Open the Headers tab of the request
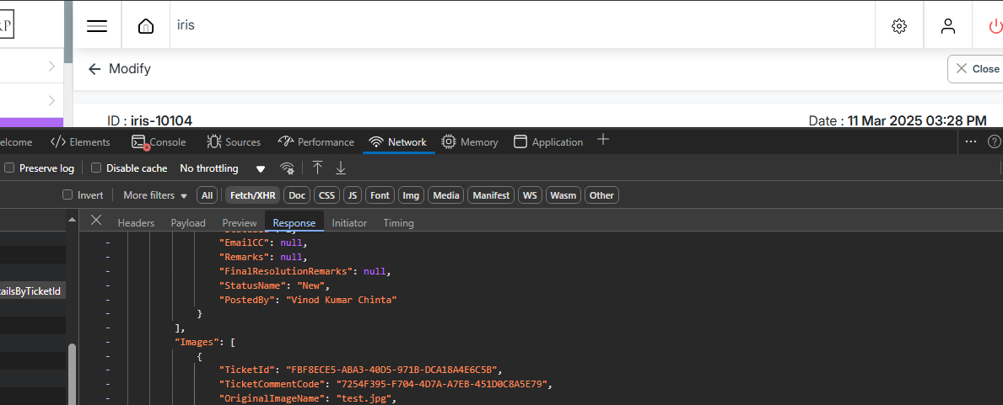This screenshot has height=405, width=1003. pyautogui.click(x=136, y=223)
